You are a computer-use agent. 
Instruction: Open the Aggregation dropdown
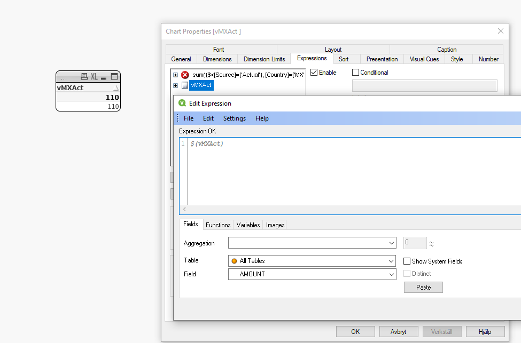click(x=391, y=243)
